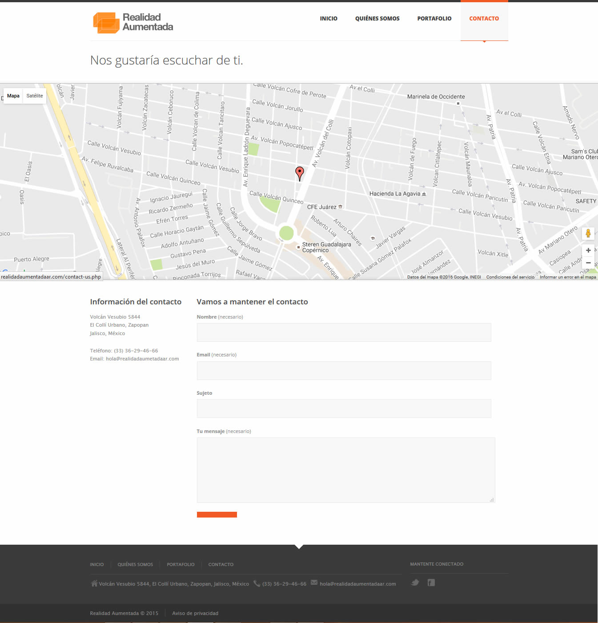Switch map to Satélite view
This screenshot has width=598, height=623.
pos(35,96)
